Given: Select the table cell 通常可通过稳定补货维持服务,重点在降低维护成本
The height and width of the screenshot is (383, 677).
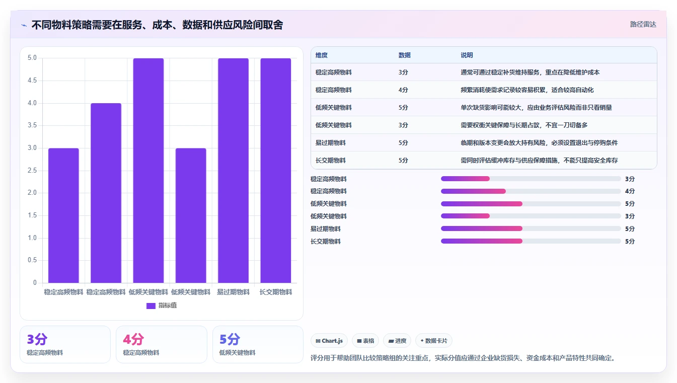Looking at the screenshot, I should (530, 72).
